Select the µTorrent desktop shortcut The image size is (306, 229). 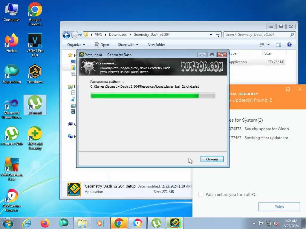coord(35,105)
